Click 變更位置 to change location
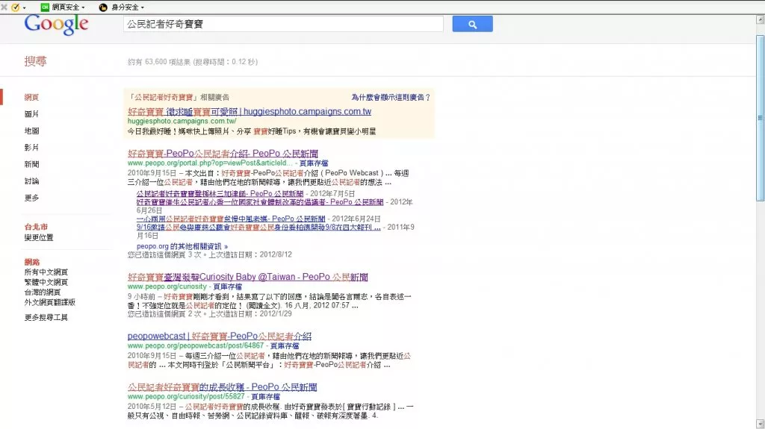This screenshot has width=765, height=429. click(39, 238)
